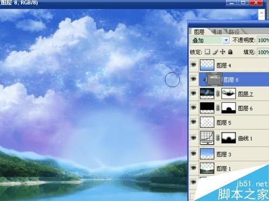
Task: Click link icon on 图层 7
Action: 218,93
